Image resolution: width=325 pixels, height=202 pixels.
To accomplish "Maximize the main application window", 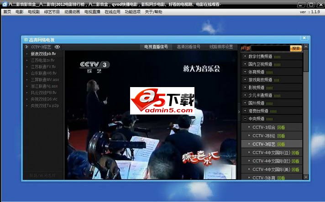I will point(311,5).
